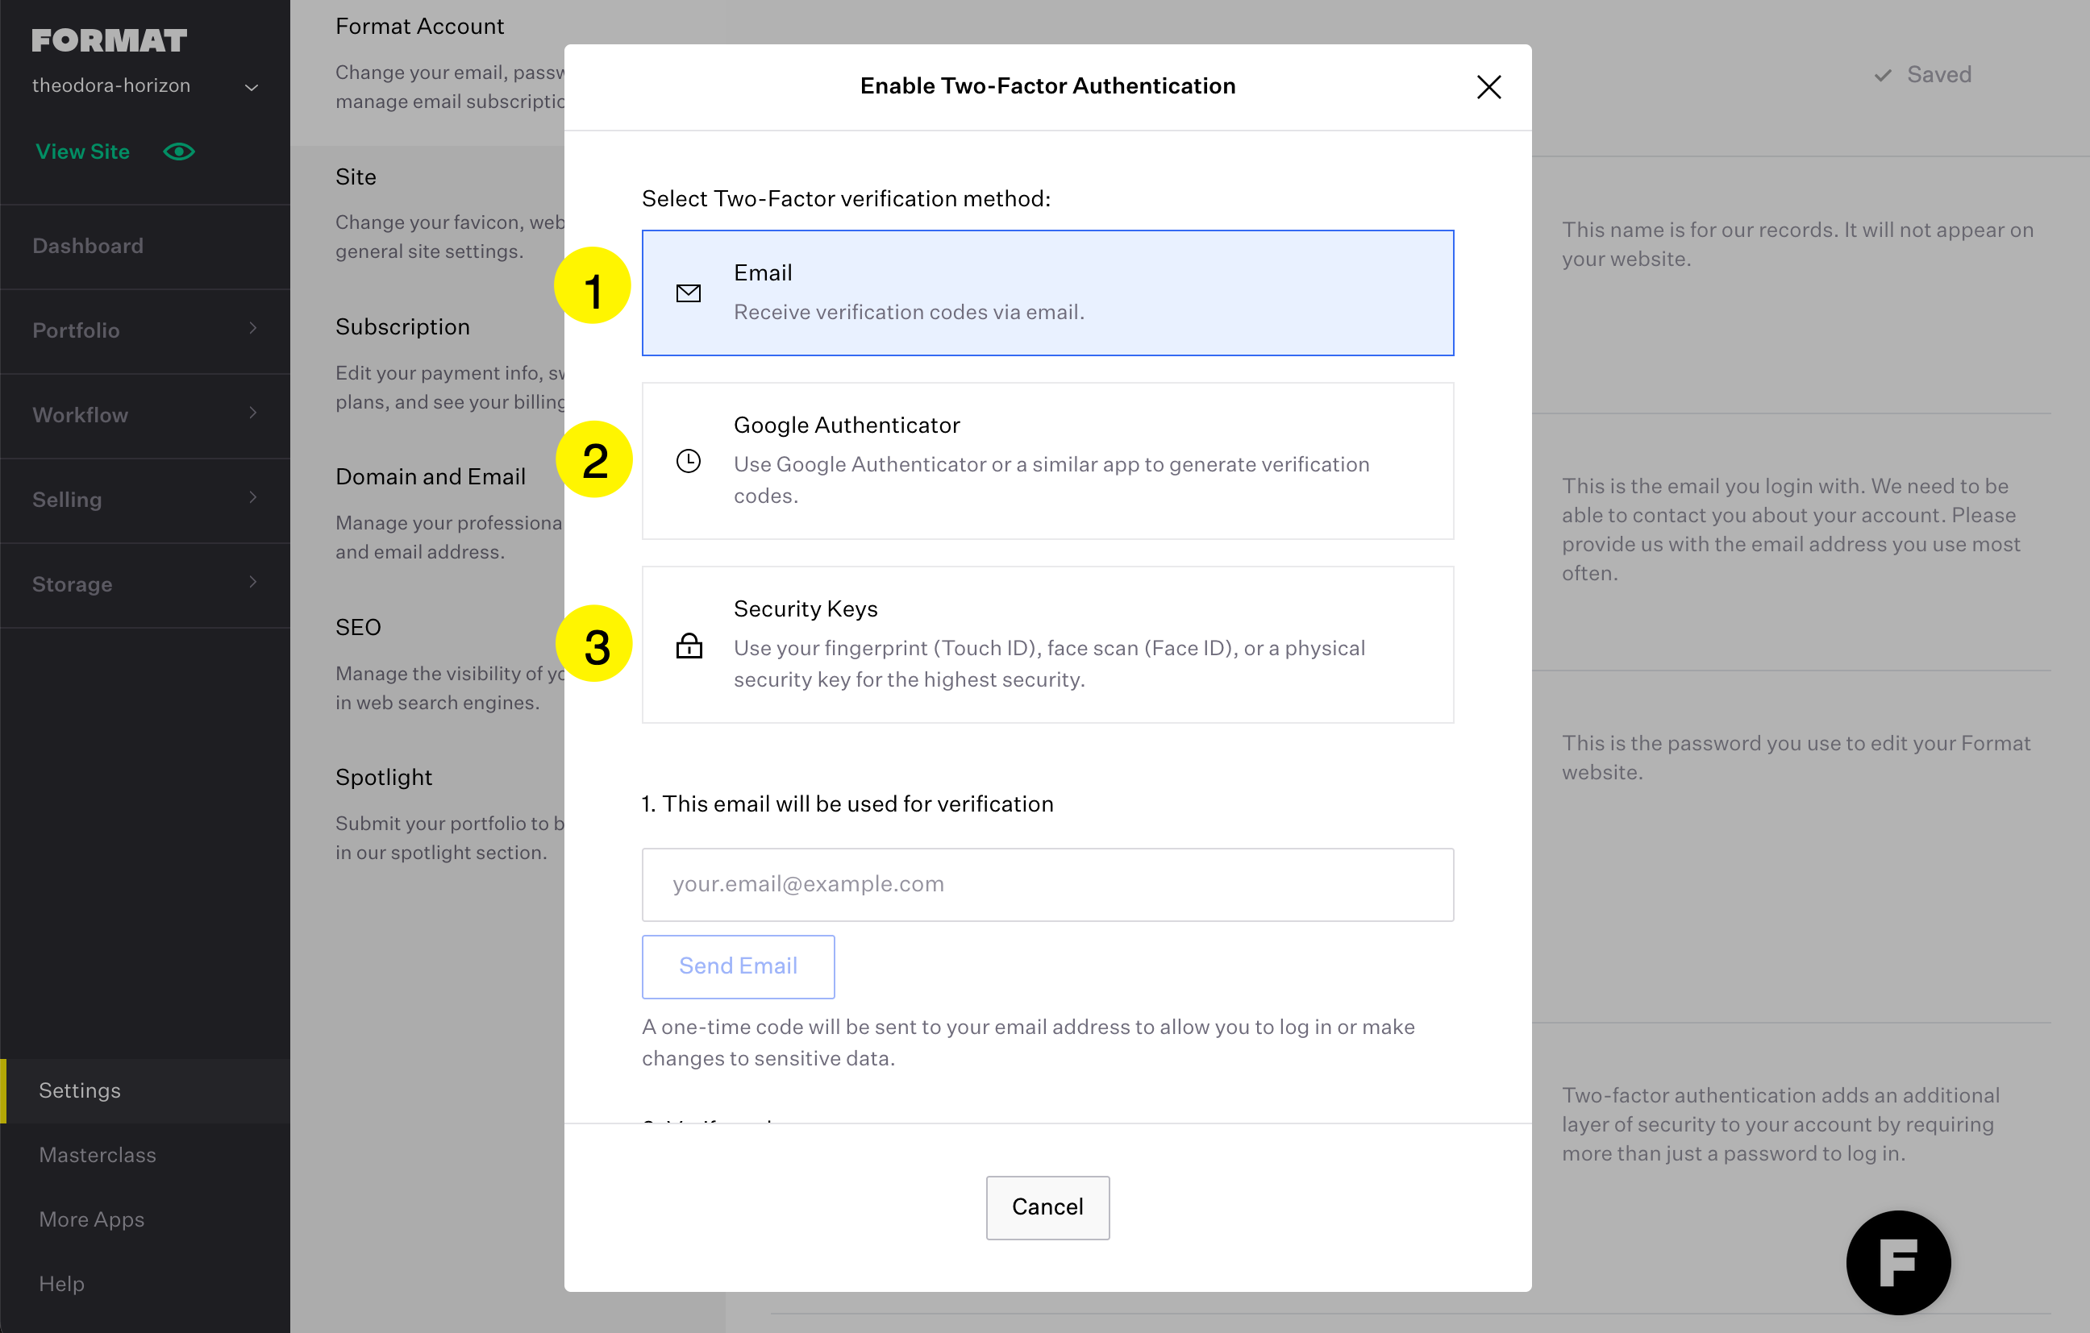The image size is (2090, 1333).
Task: Click the circular Format F logo at bottom right
Action: [1898, 1263]
